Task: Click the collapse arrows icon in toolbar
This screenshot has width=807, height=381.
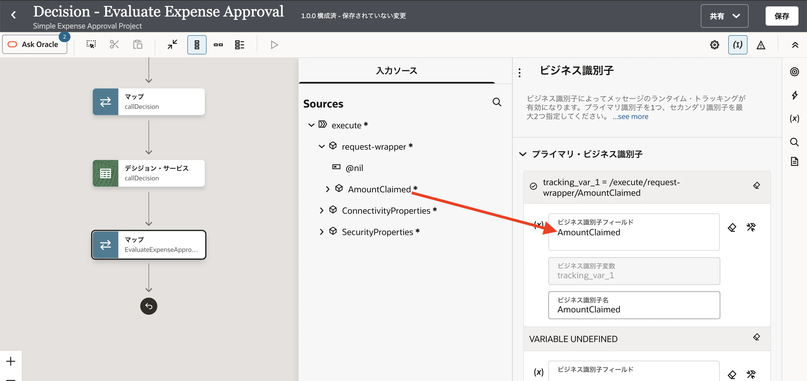Action: pyautogui.click(x=172, y=45)
